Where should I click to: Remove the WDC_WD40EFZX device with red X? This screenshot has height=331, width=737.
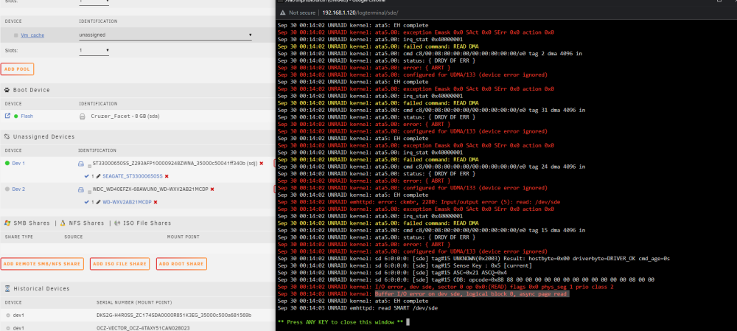point(212,189)
